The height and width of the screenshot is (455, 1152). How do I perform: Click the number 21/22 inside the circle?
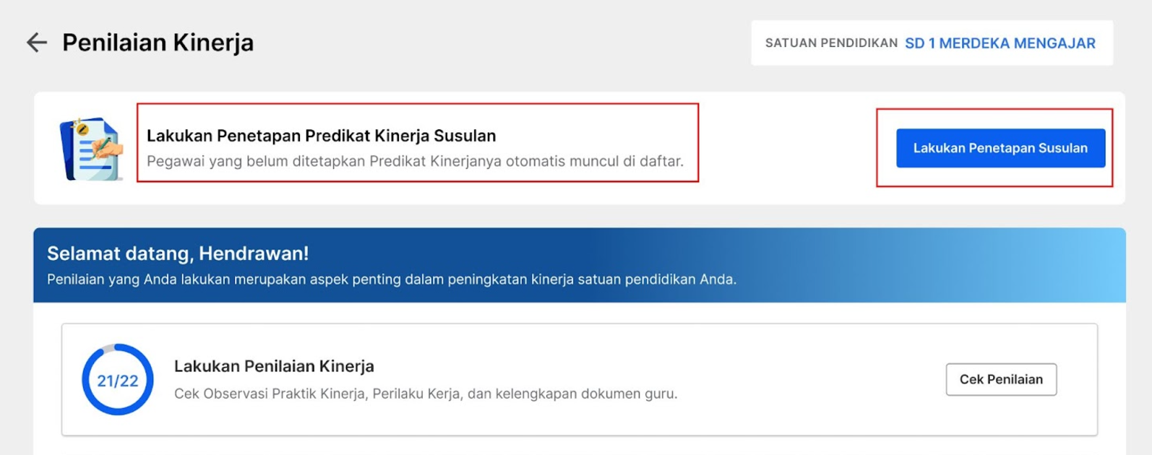tap(118, 381)
